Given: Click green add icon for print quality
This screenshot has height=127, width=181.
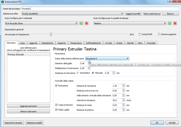Looking at the screenshot, I should [x=170, y=23].
